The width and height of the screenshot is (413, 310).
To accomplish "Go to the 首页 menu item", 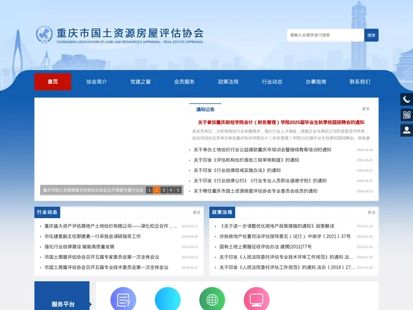I will pos(53,82).
